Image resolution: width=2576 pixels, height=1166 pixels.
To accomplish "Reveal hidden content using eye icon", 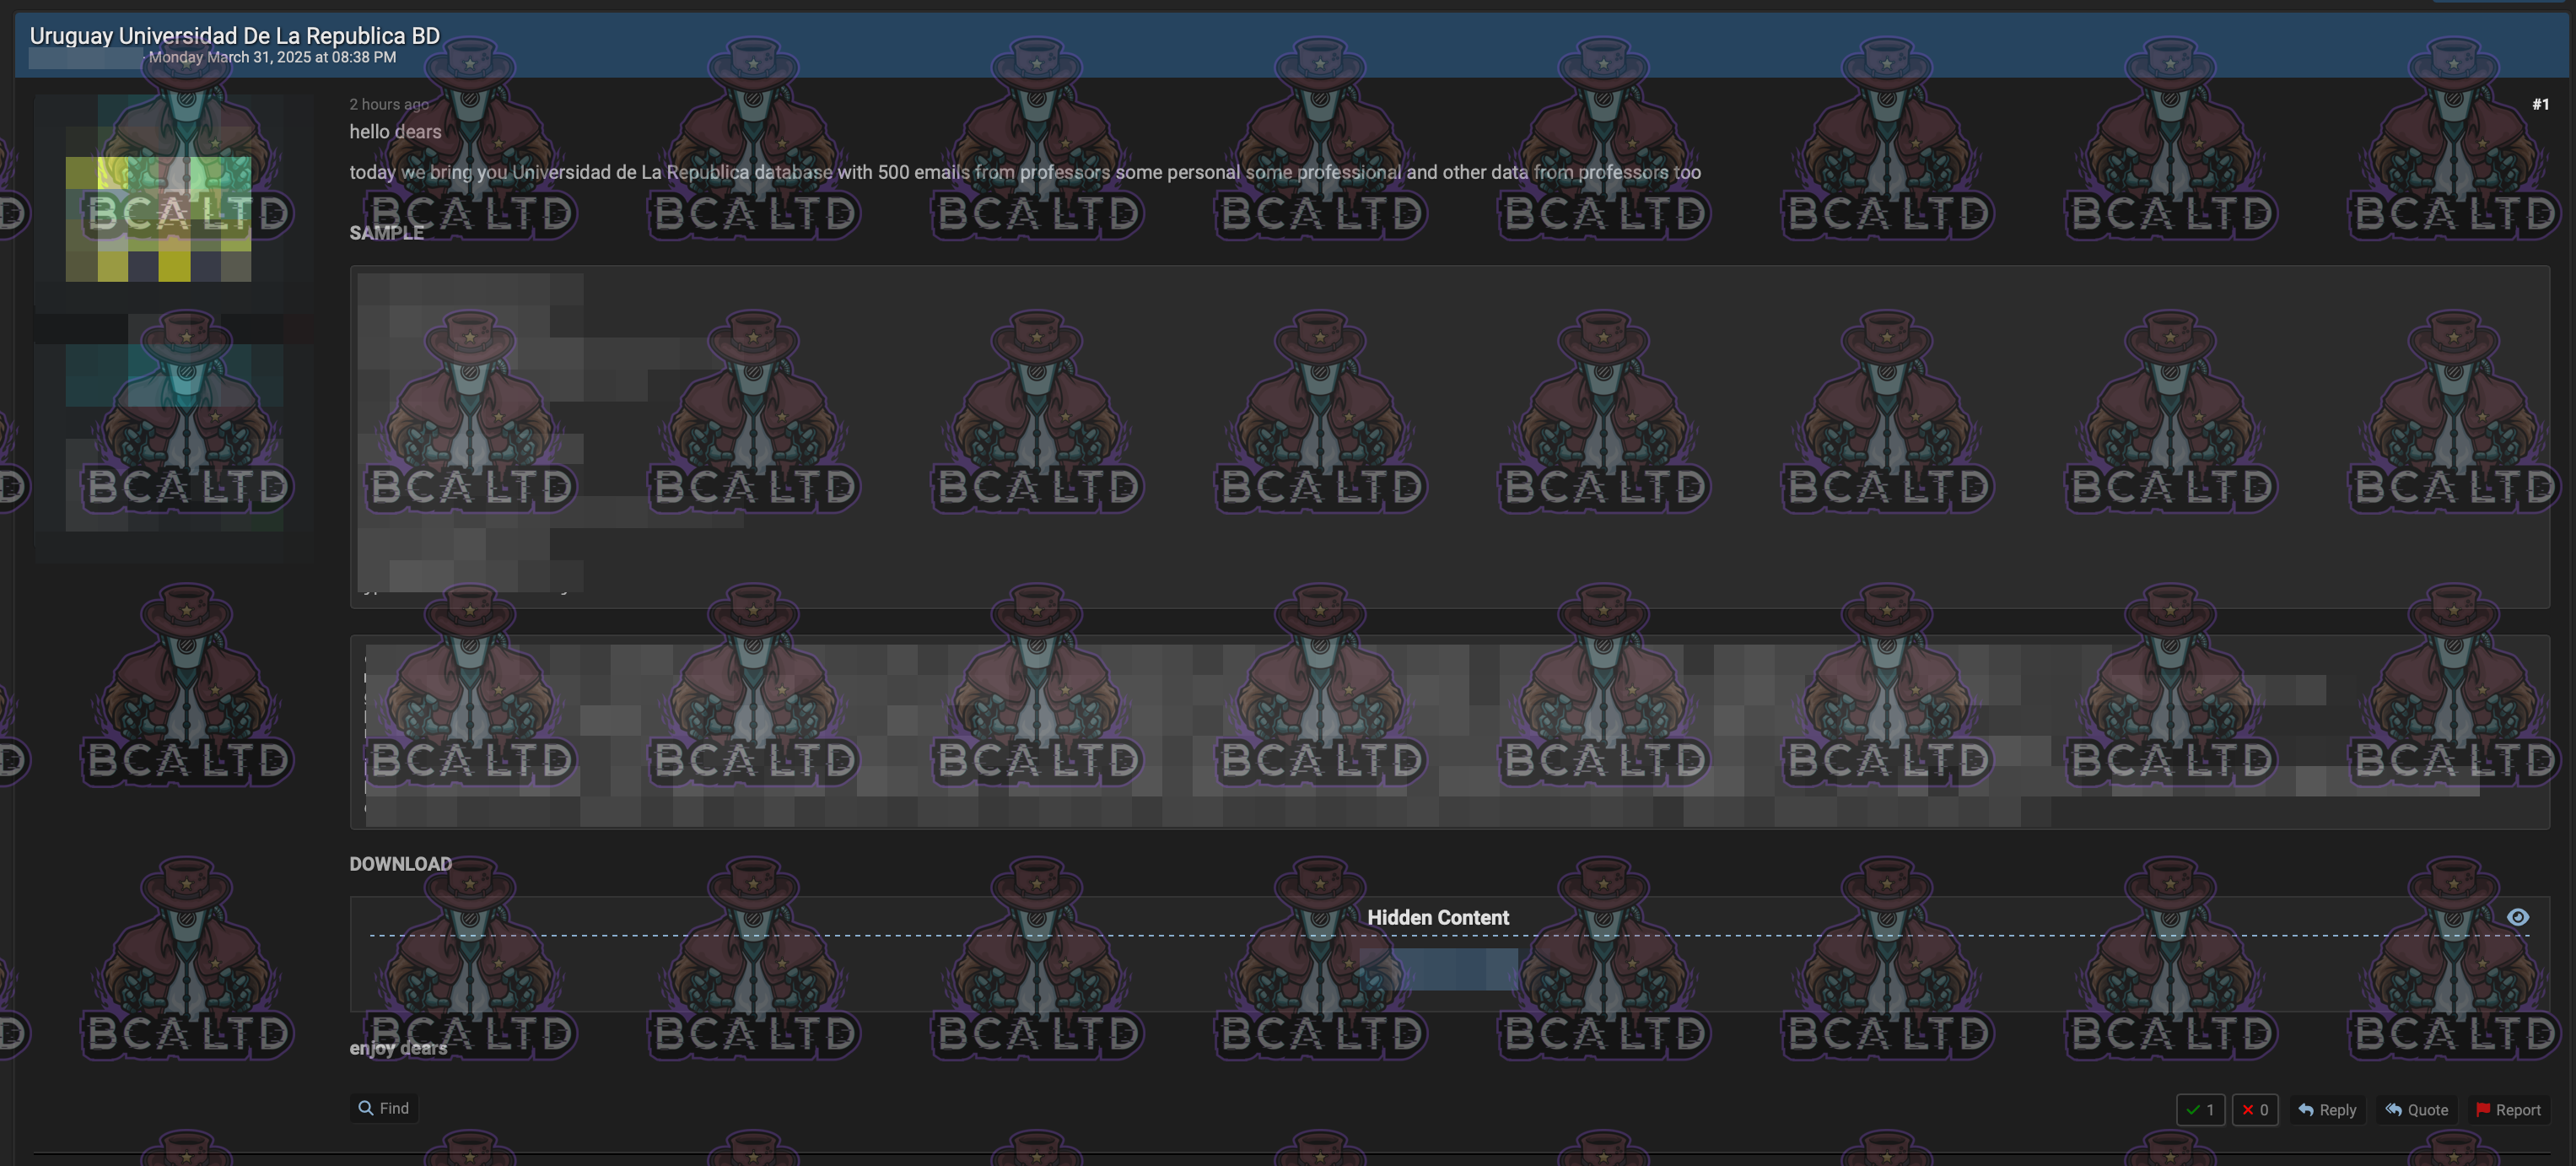I will point(2517,917).
